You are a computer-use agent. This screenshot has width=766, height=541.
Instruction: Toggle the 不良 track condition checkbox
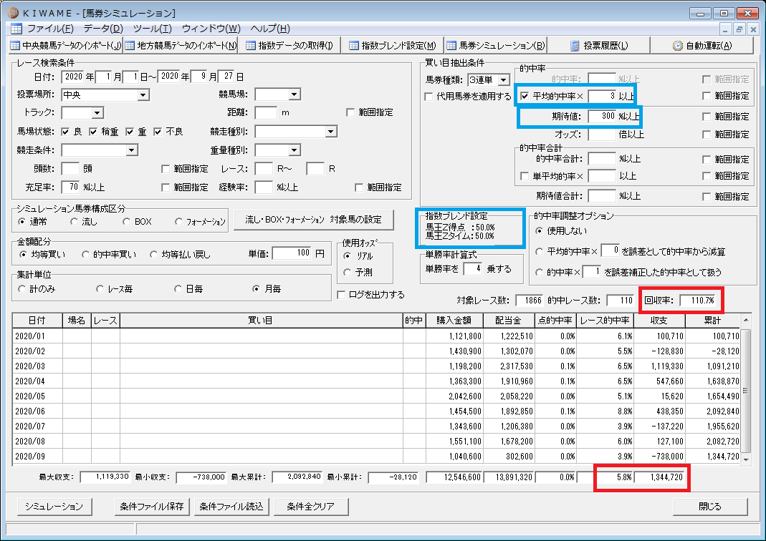(x=158, y=132)
